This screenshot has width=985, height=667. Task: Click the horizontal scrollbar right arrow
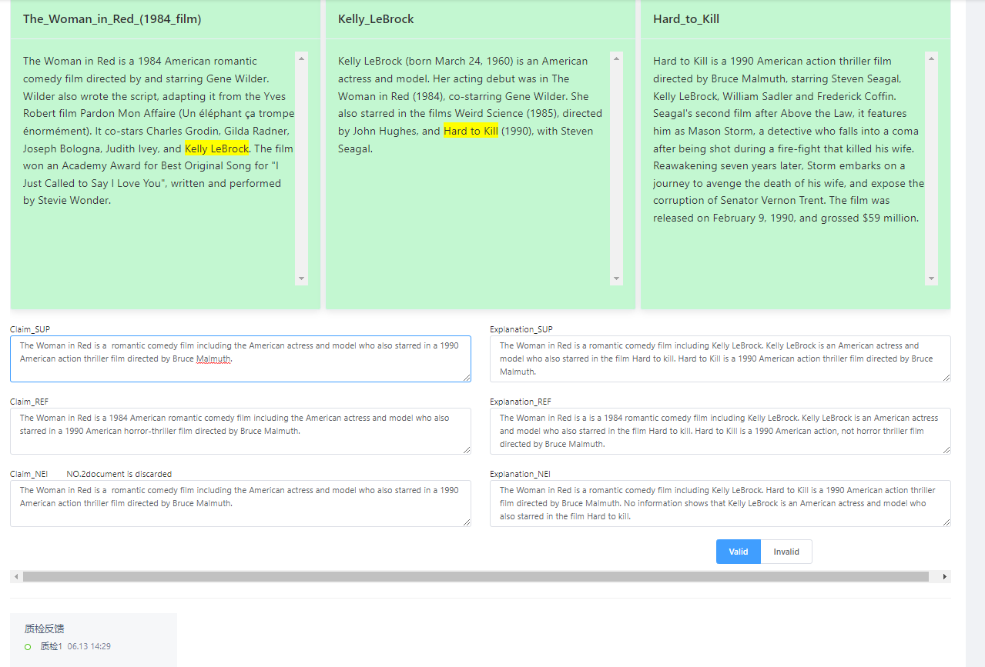click(946, 576)
